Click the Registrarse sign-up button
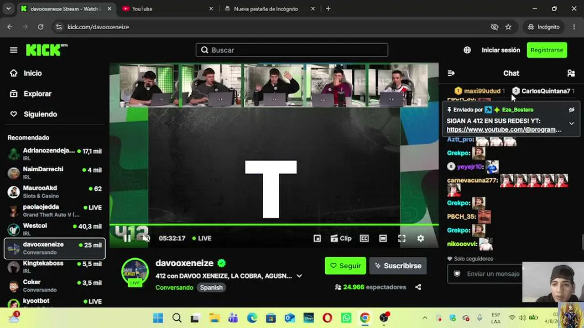Image resolution: width=584 pixels, height=328 pixels. (x=547, y=50)
